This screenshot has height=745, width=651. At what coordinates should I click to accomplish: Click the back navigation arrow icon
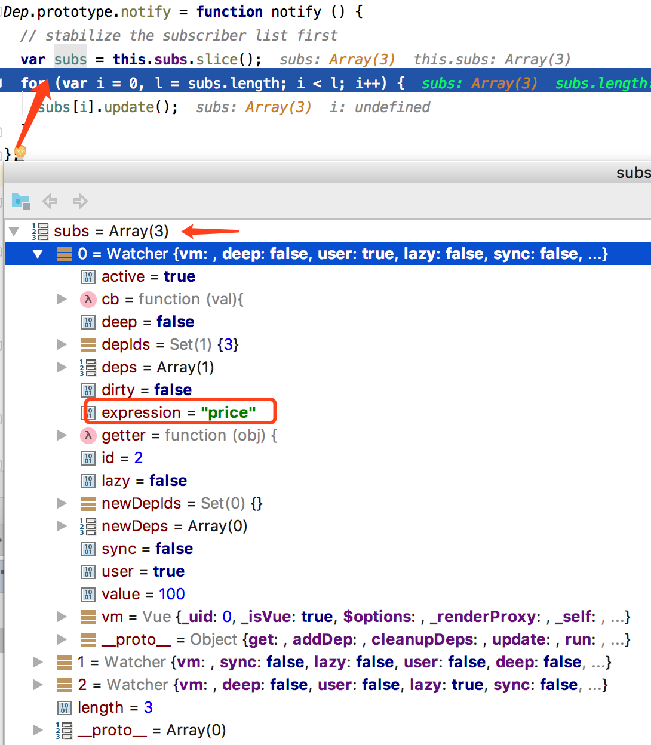(x=50, y=201)
